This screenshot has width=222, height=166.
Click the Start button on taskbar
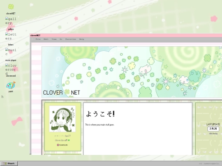coord(9,164)
